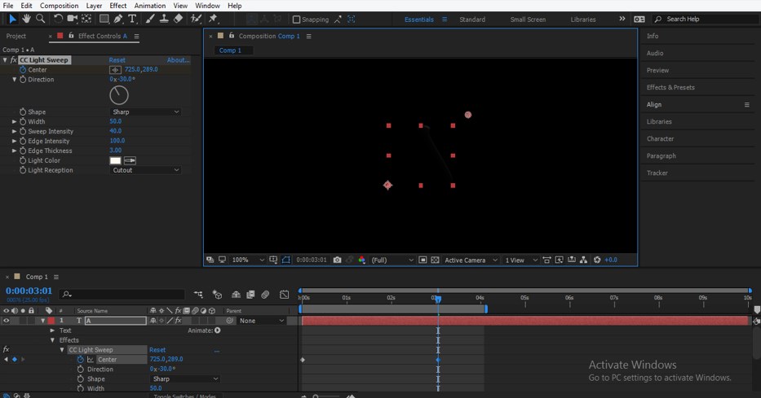761x398 pixels.
Task: Switch to the Project panel tab
Action: click(16, 36)
